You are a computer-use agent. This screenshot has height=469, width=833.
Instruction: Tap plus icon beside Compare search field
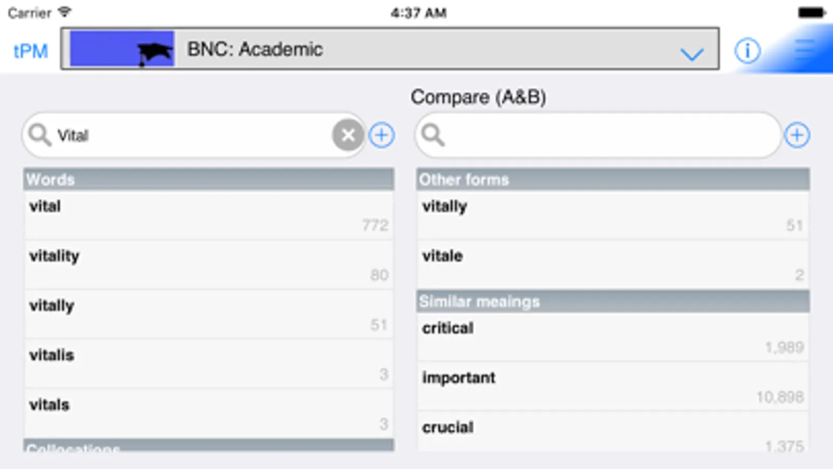(x=797, y=135)
